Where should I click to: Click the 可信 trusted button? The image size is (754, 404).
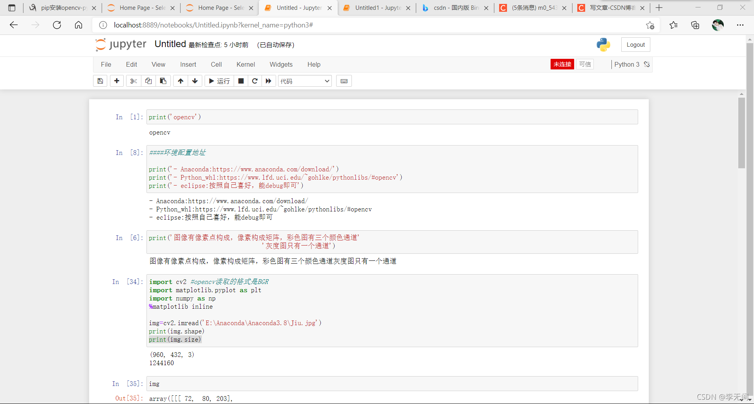[x=585, y=64]
